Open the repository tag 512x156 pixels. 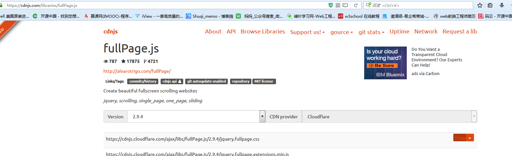[241, 81]
